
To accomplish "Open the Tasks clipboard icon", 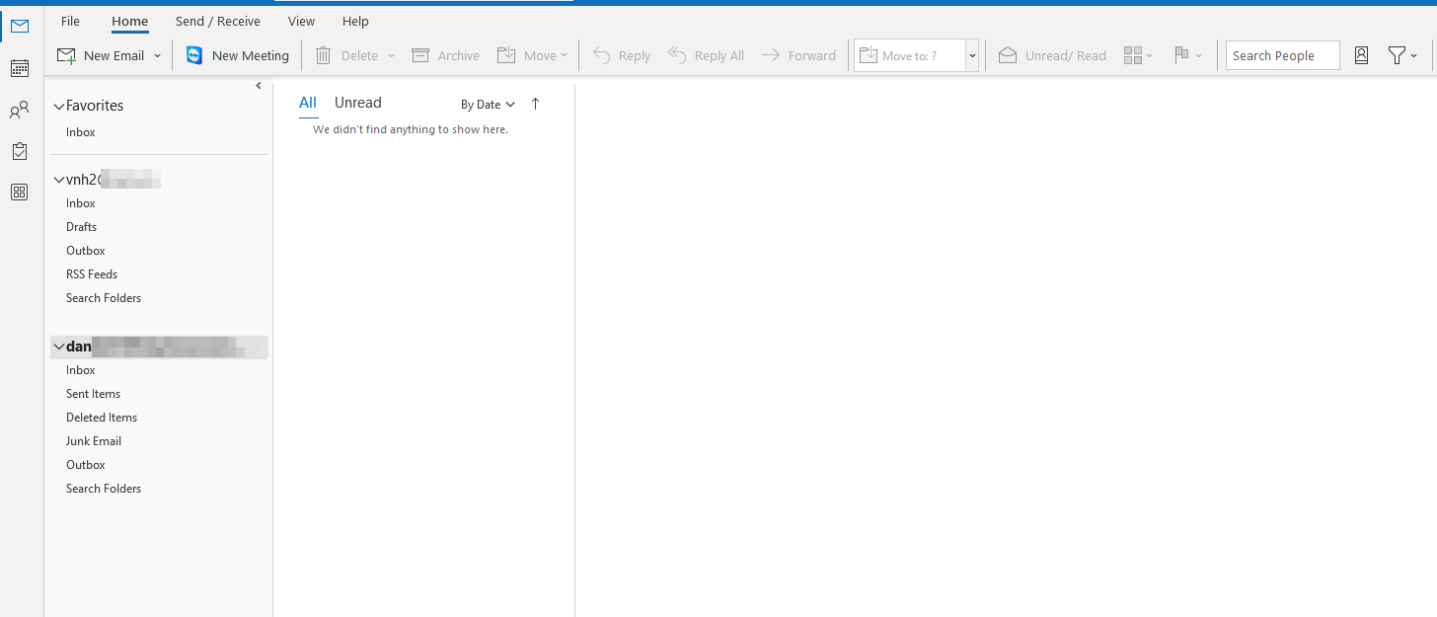I will [20, 151].
